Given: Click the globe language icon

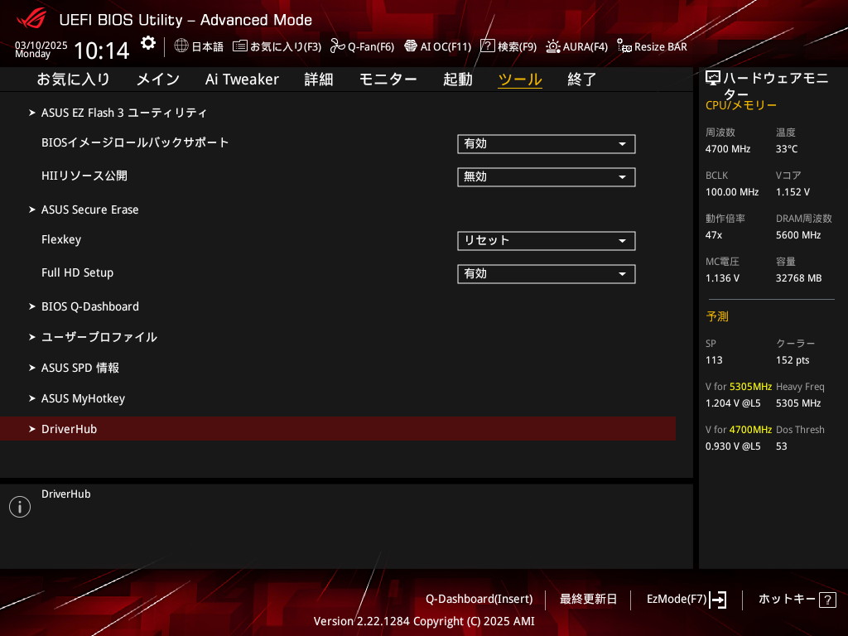Looking at the screenshot, I should coord(181,46).
